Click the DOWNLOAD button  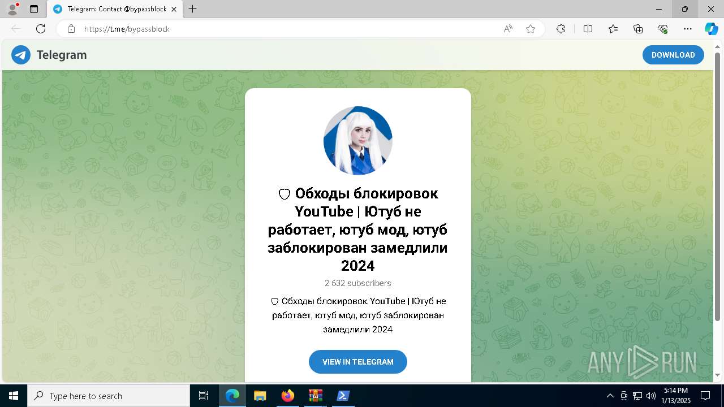pyautogui.click(x=673, y=55)
